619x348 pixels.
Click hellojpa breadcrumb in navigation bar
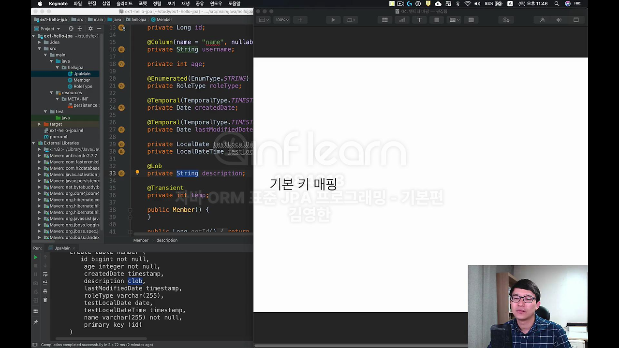[x=135, y=19]
